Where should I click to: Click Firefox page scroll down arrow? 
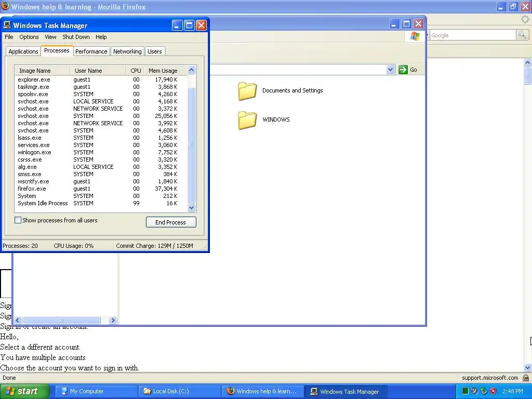[x=528, y=367]
